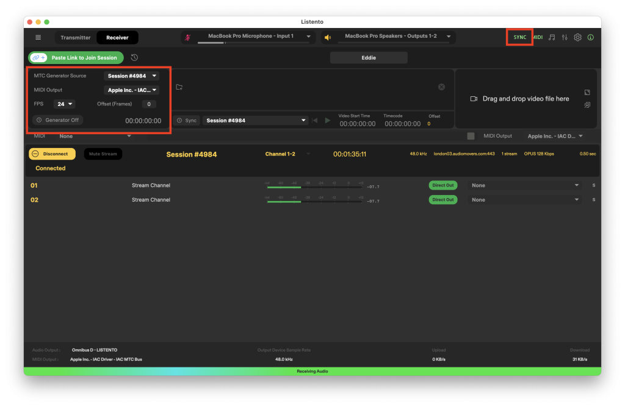Click the london03.audiomovers.com:443 server text
This screenshot has height=407, width=625.
tap(464, 154)
